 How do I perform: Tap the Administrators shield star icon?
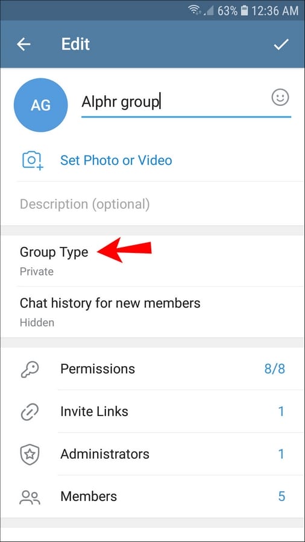(30, 454)
